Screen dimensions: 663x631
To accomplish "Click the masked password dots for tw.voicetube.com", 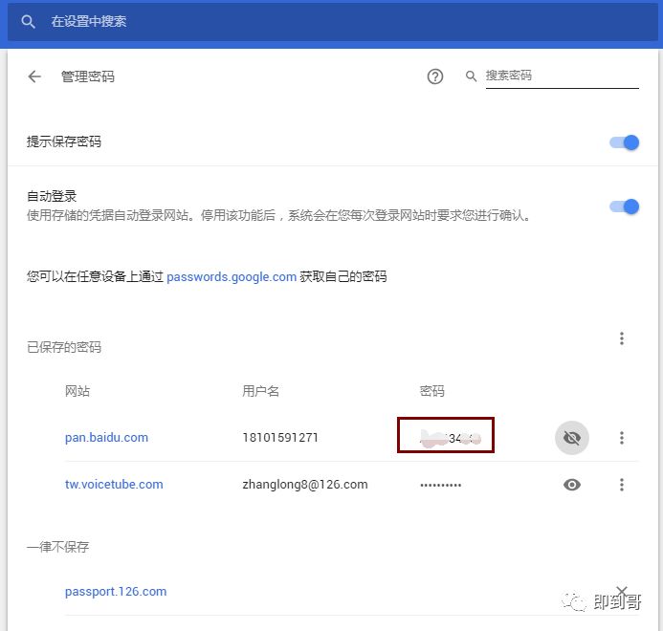I will 440,485.
